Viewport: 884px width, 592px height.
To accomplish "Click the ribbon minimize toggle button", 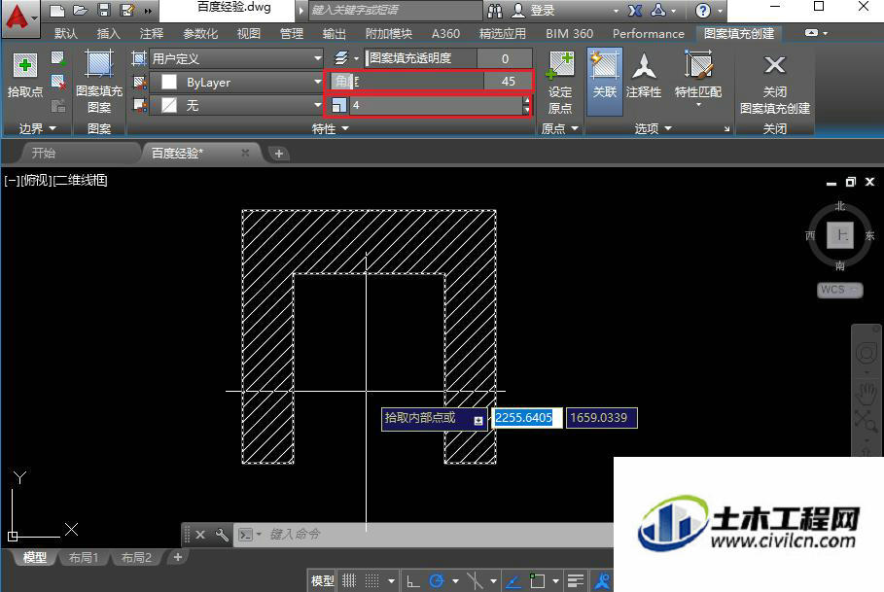I will pos(811,33).
